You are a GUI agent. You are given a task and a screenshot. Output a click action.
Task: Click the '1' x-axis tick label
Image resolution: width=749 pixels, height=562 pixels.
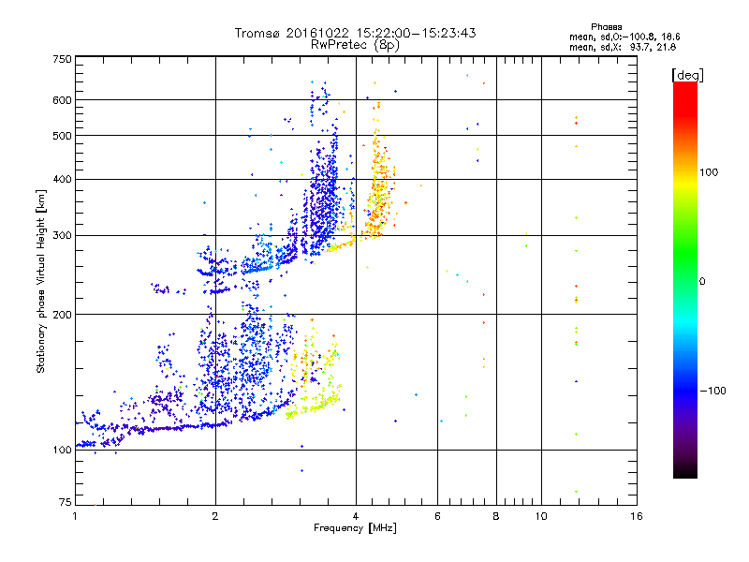[75, 516]
